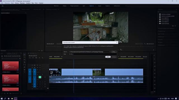
Task: Adjust project panel thumbnail size slider
Action: coord(16,93)
